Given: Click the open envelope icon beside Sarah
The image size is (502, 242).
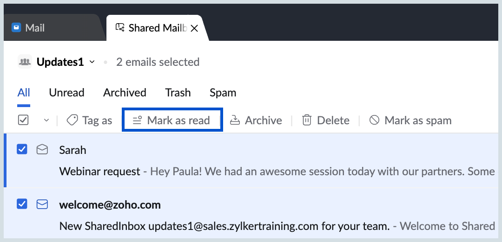Looking at the screenshot, I should tap(42, 149).
